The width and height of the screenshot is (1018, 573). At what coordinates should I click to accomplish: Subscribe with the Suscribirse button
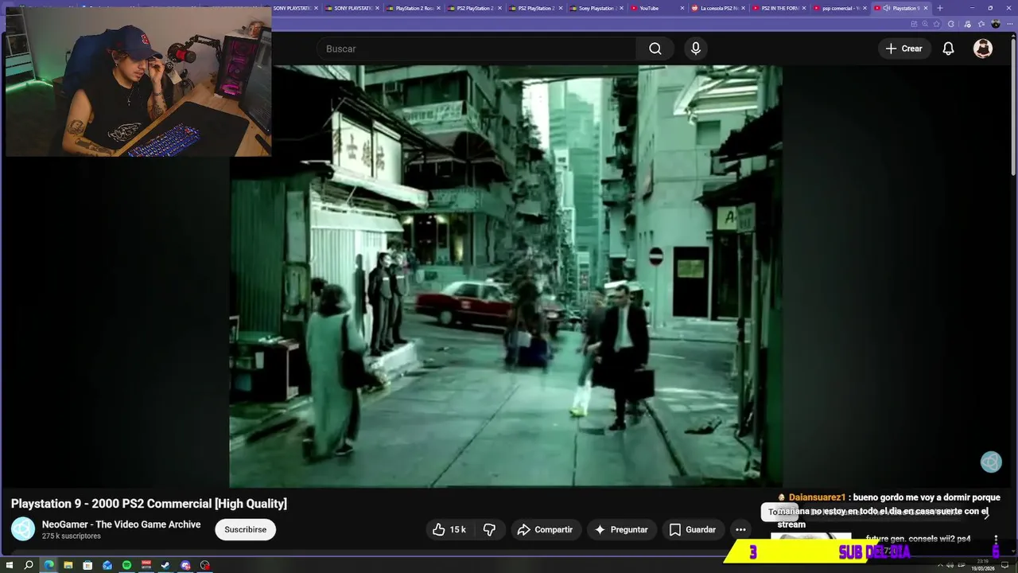point(245,529)
